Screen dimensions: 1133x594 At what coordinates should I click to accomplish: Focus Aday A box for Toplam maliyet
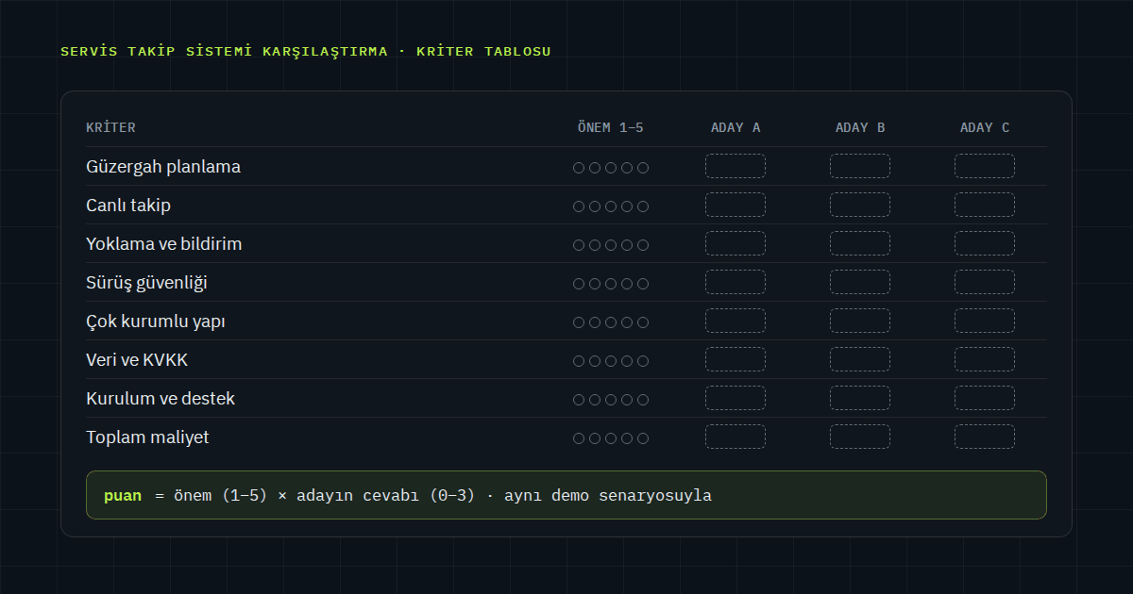[736, 437]
